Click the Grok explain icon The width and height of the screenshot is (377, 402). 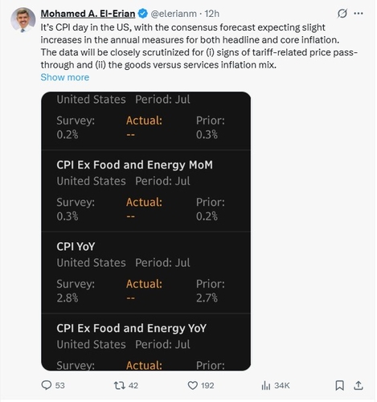[x=342, y=14]
